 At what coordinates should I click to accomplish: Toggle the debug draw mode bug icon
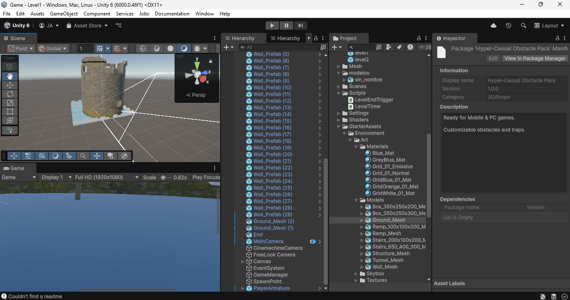(198, 48)
